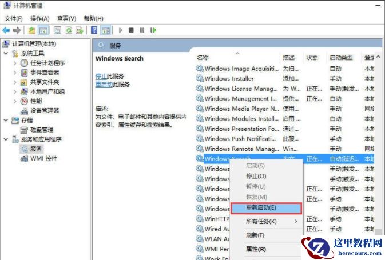This screenshot has height=260, width=385.
Task: Sort by the 状态 column header
Action: pyautogui.click(x=312, y=58)
